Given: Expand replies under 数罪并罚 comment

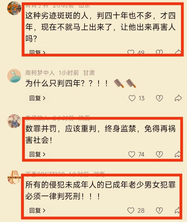Looking at the screenshot, I should [x=37, y=154].
